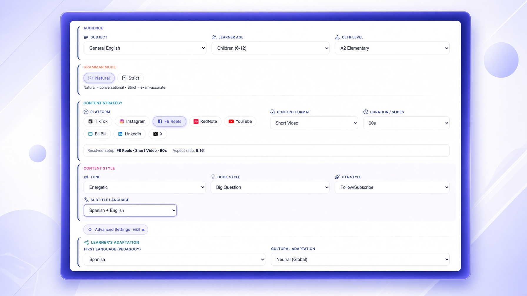Click the Audience section heading
The image size is (527, 296).
[93, 28]
